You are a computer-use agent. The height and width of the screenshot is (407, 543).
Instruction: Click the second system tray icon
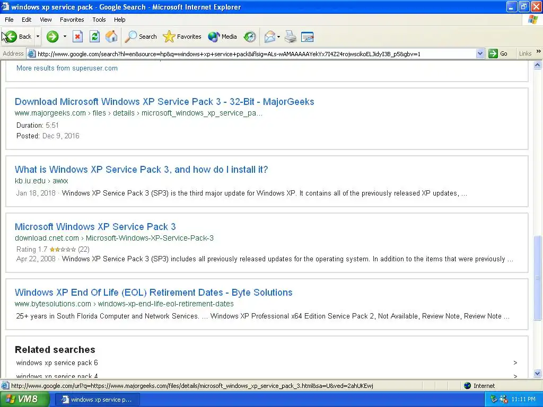pos(504,400)
